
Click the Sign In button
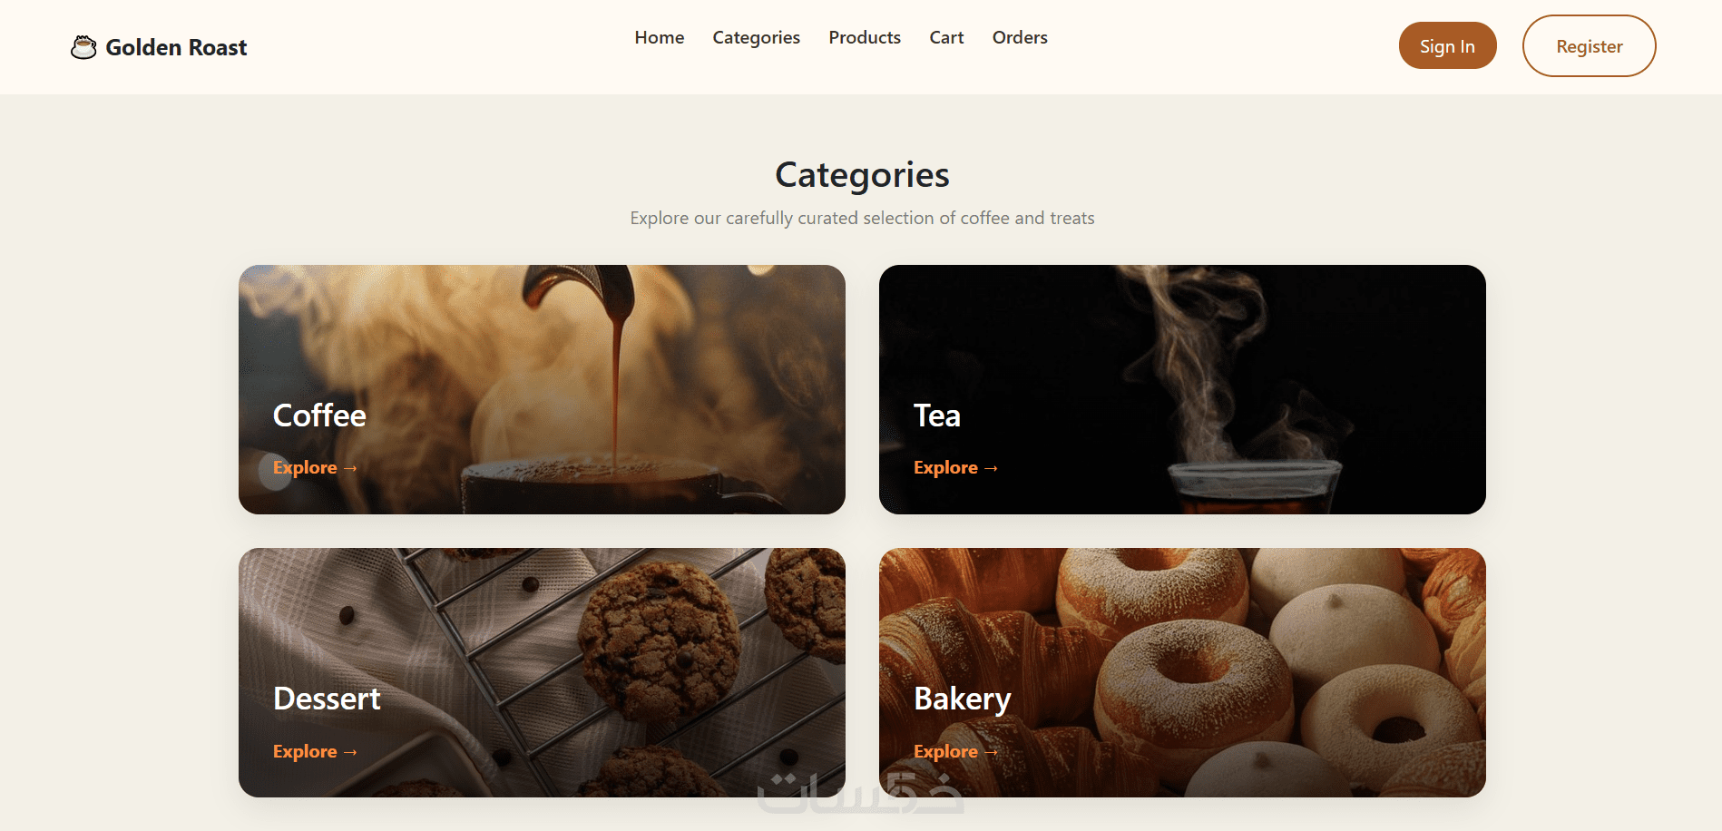pos(1447,45)
